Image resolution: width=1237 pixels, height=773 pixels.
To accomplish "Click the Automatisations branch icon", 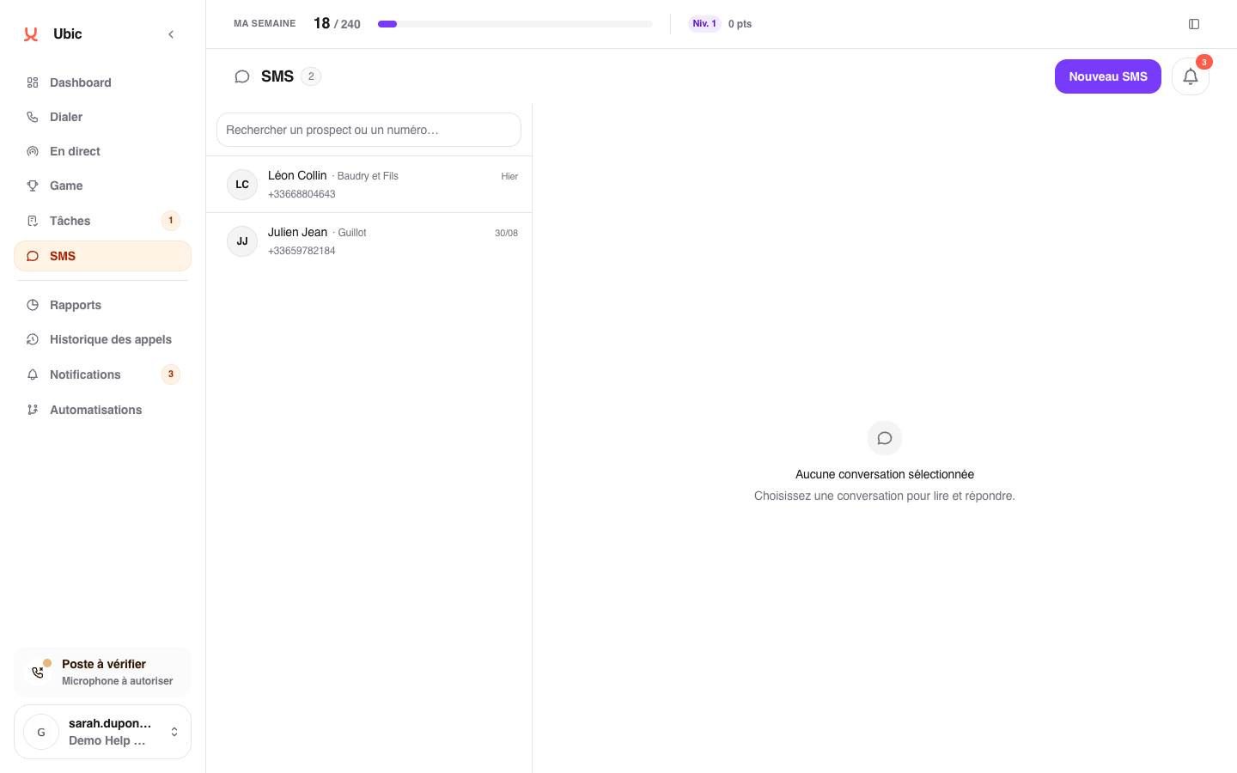I will coord(33,410).
